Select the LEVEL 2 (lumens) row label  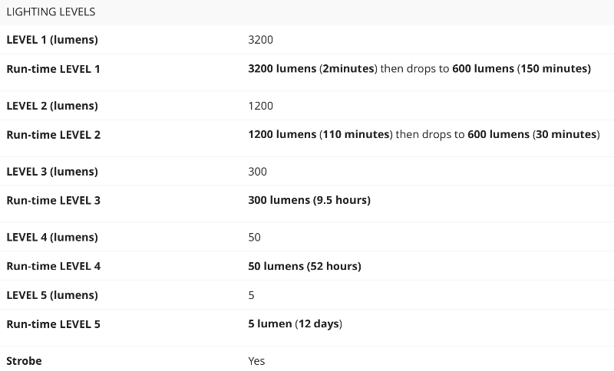click(51, 106)
